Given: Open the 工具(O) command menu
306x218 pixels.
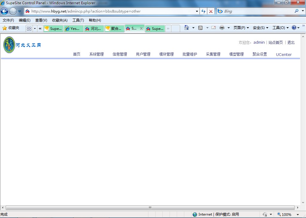Looking at the screenshot, I should point(281,28).
